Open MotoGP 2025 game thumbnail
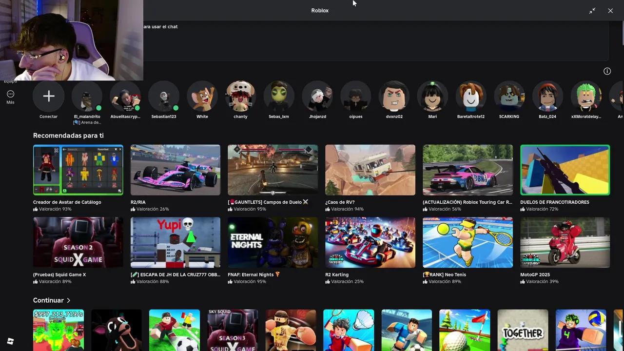624x351 pixels. click(565, 242)
